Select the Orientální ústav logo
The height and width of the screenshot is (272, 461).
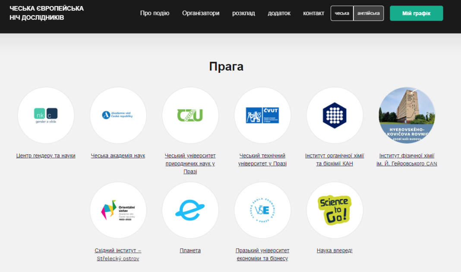118,210
